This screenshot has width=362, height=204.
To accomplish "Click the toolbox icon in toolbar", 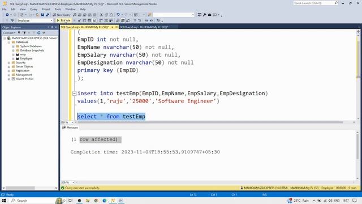I will (x=210, y=15).
